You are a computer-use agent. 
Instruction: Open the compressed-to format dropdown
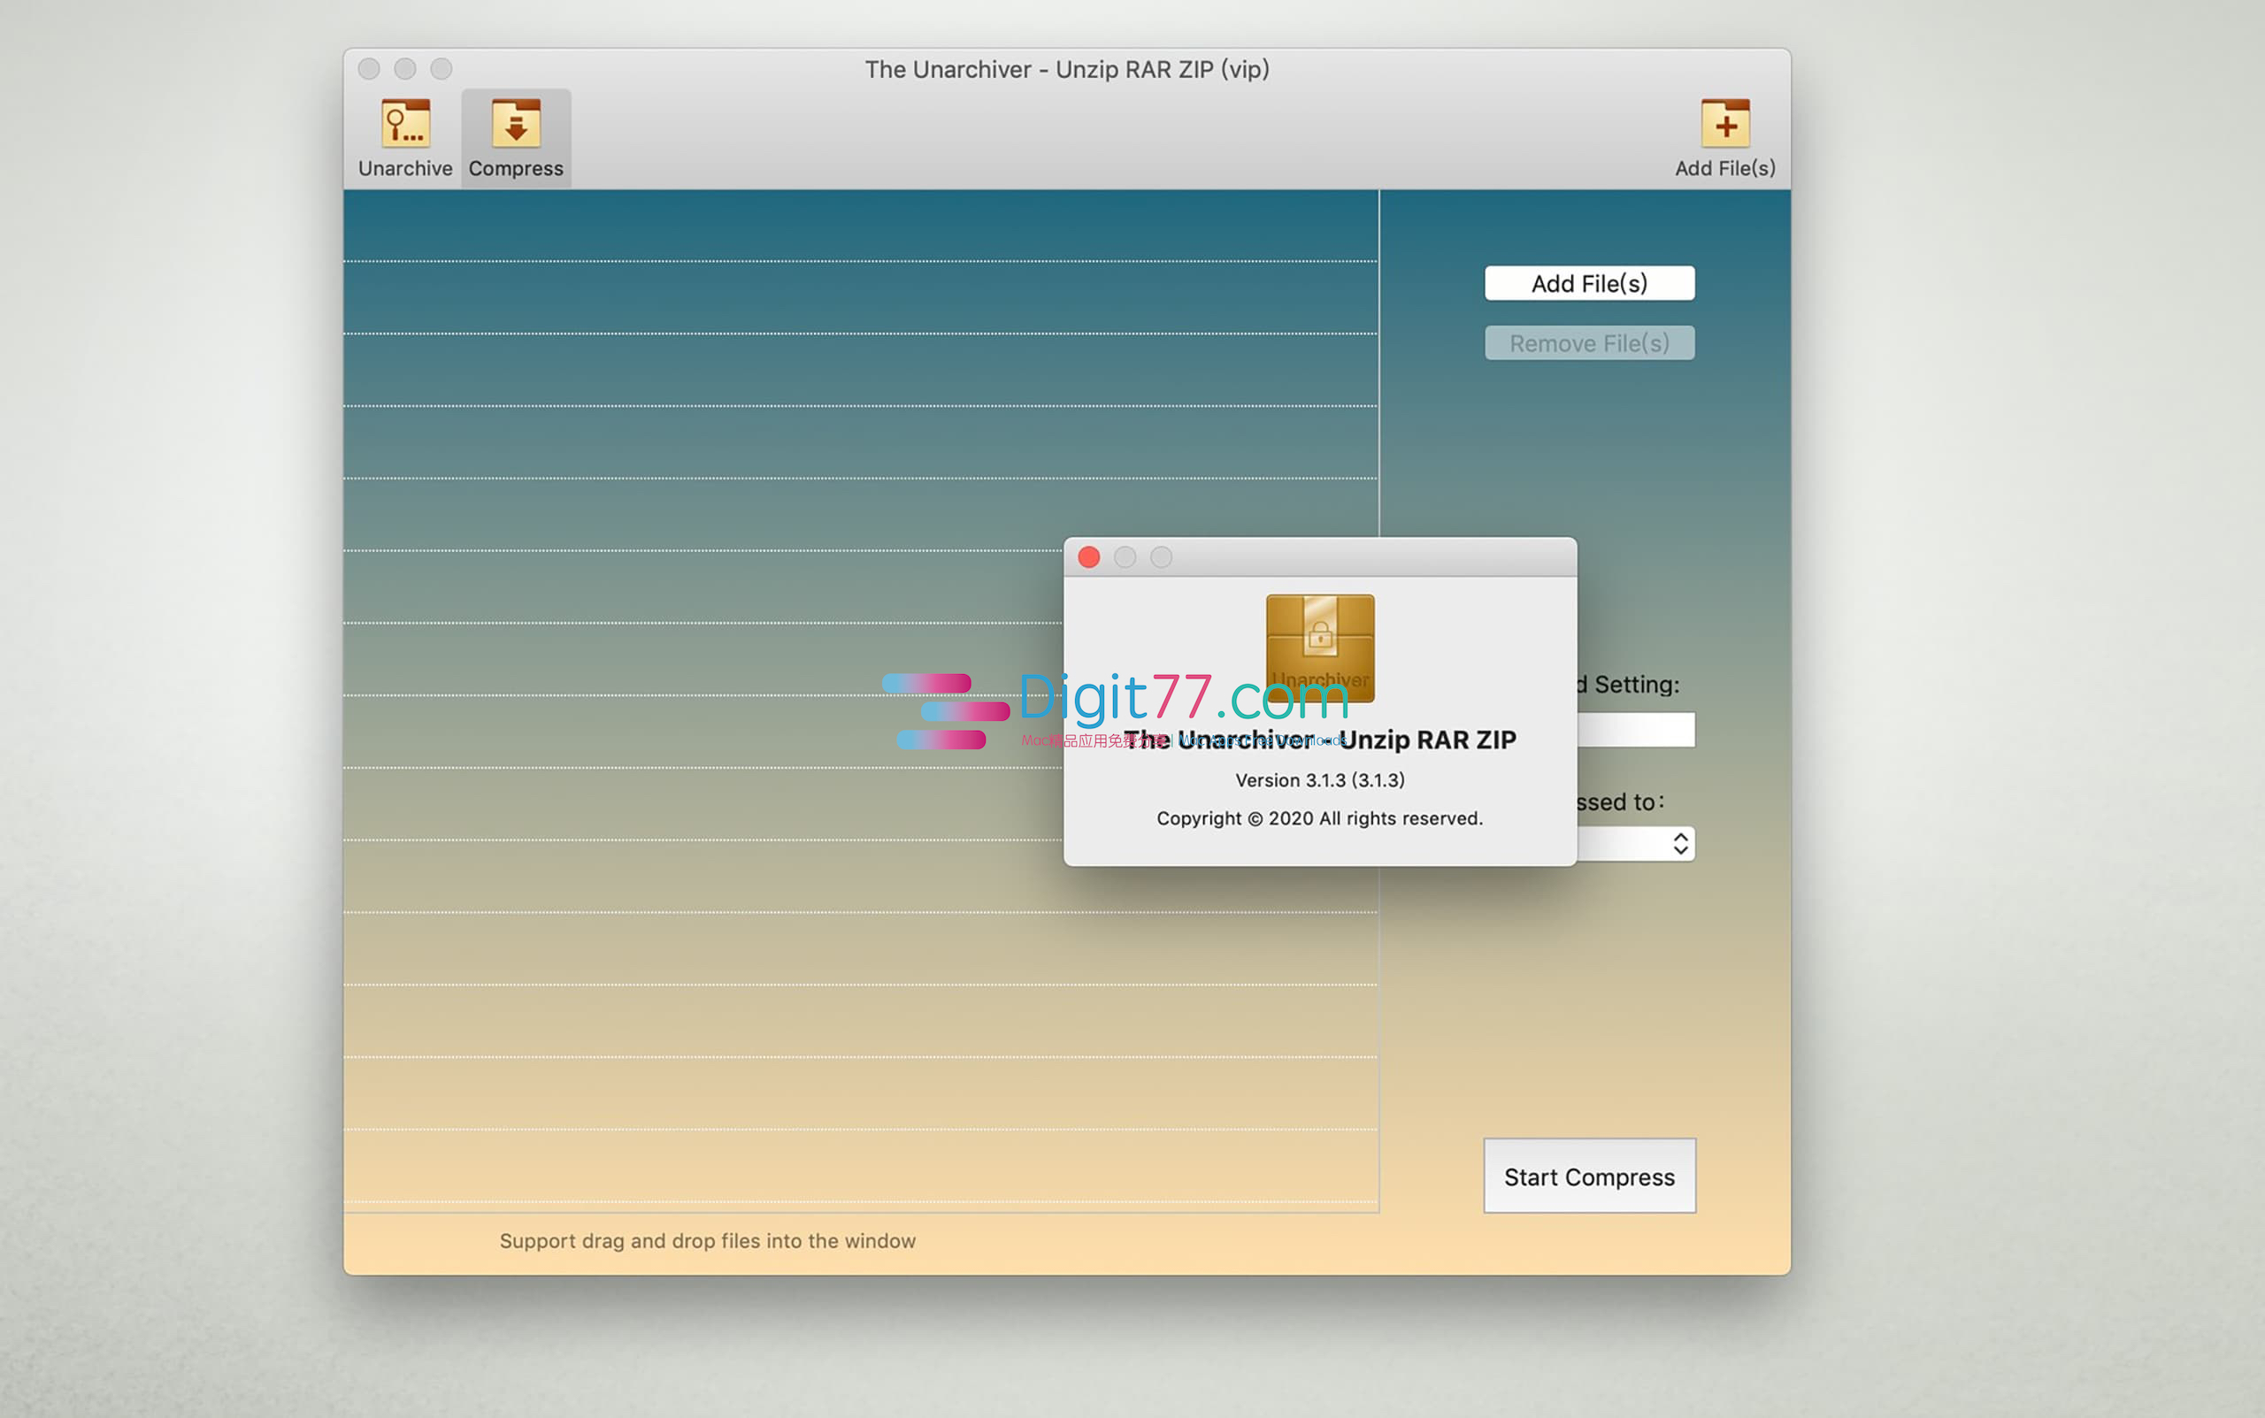(x=1636, y=844)
